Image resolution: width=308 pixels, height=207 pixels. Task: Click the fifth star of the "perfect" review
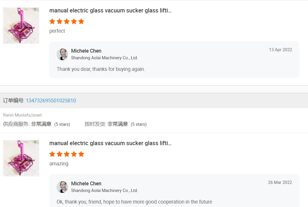[81, 21]
